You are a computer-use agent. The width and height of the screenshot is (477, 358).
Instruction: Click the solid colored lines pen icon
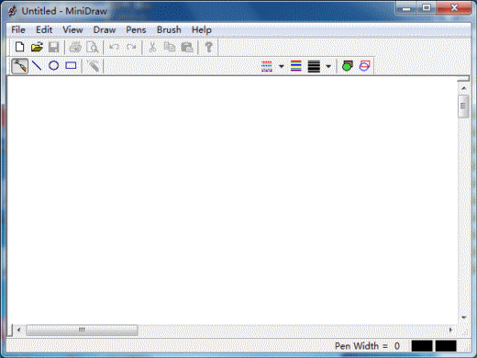[296, 66]
